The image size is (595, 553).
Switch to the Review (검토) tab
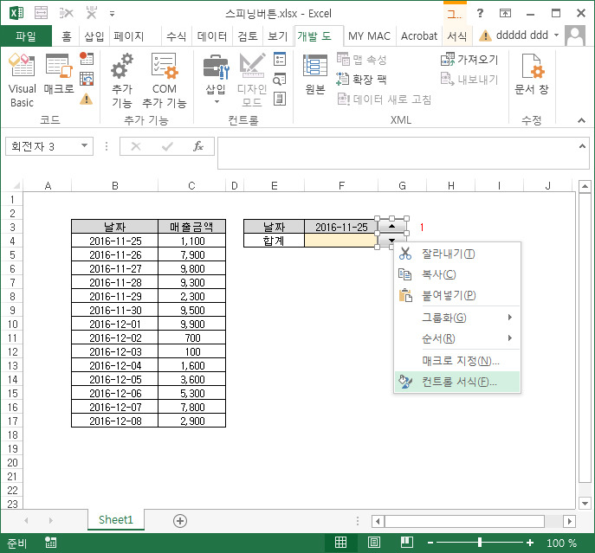(x=248, y=36)
